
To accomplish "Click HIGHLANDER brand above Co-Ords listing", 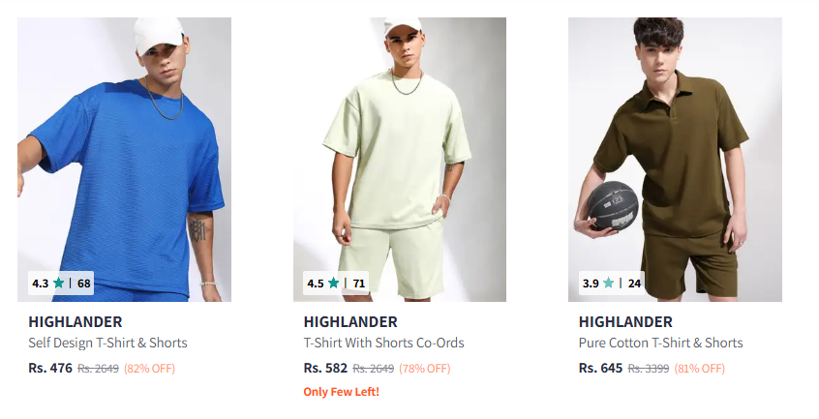I will point(350,322).
